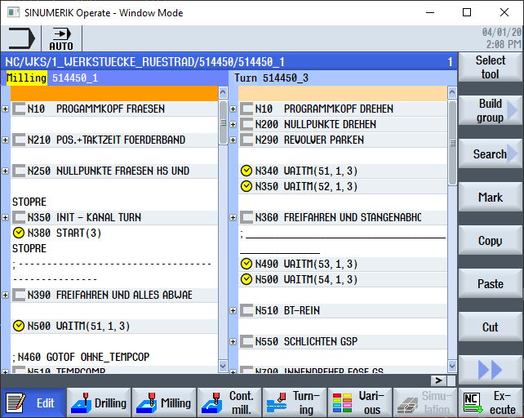Viewport: 524px width, 418px height.
Task: Click the double-arrow more softkeys button
Action: 491,370
